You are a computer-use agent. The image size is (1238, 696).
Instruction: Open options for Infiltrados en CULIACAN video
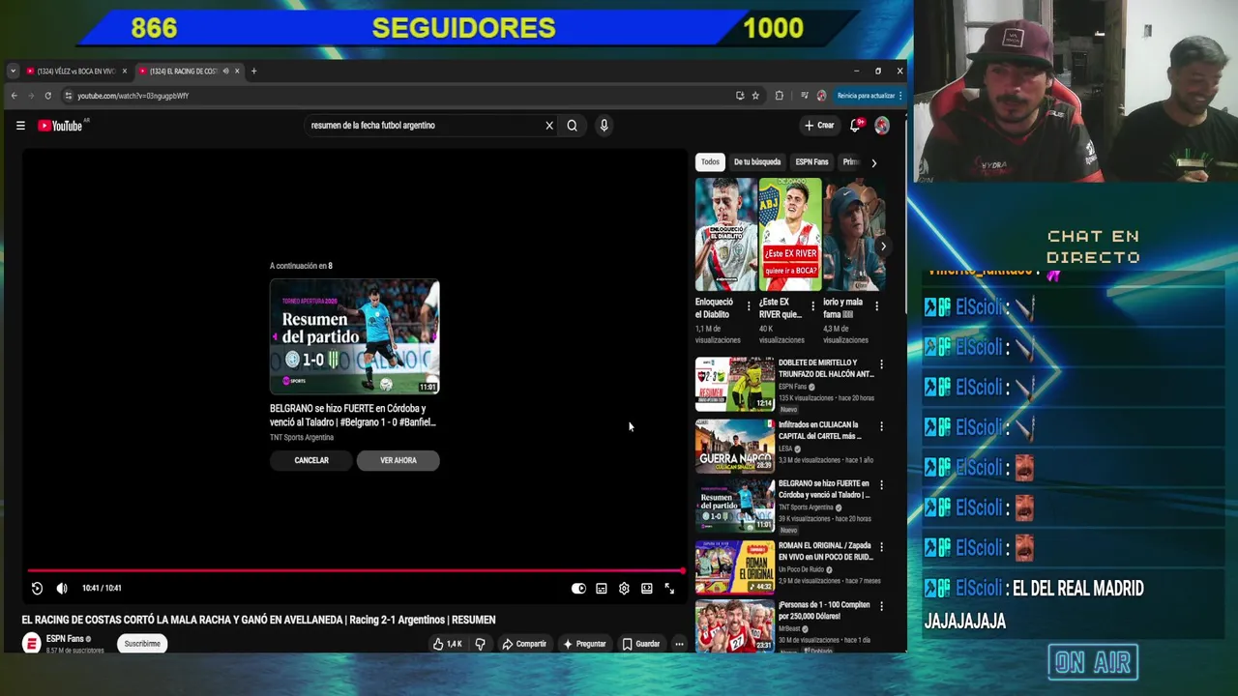coord(881,426)
